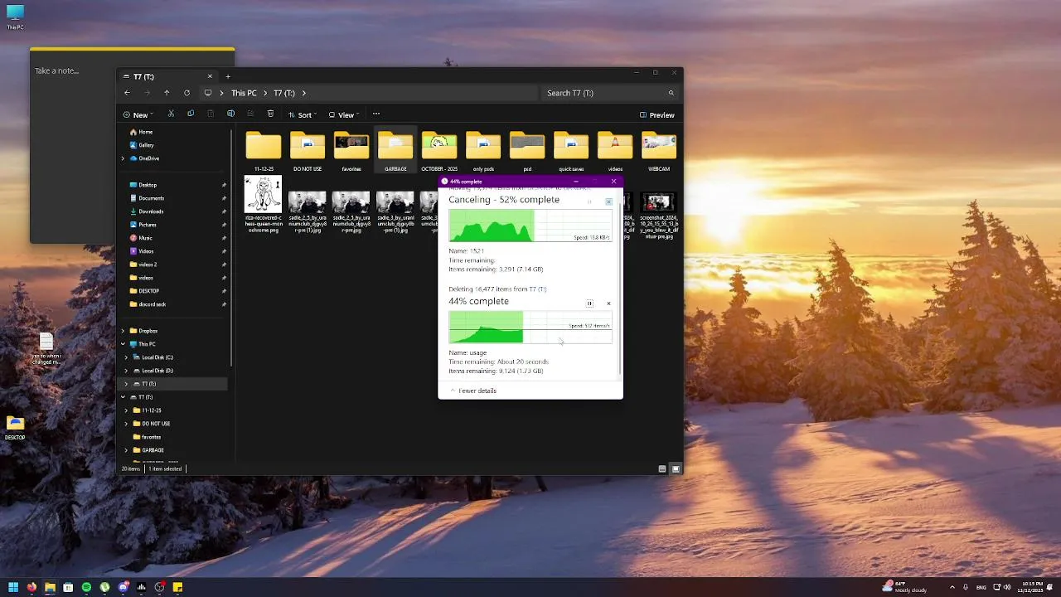The image size is (1061, 597).
Task: Click Take a note field in Sticky Notes
Action: [57, 70]
